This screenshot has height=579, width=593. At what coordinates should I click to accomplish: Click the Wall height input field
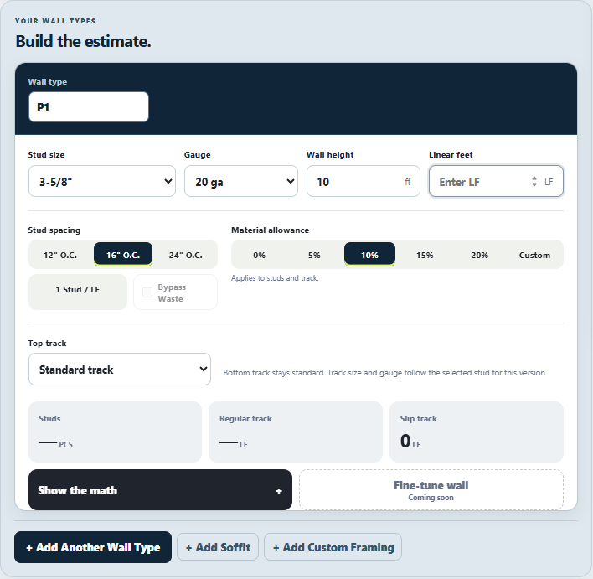tap(363, 181)
